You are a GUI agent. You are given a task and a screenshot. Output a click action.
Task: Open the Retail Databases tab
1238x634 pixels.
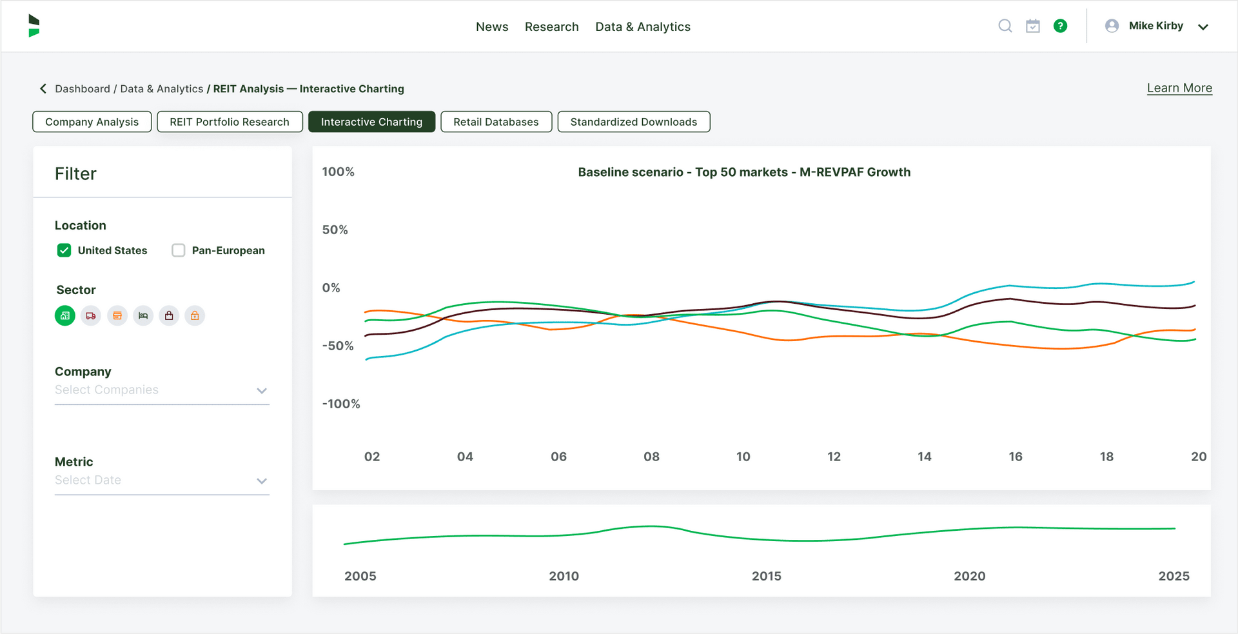(496, 122)
